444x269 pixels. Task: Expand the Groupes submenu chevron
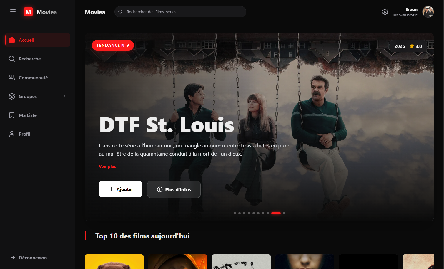64,96
